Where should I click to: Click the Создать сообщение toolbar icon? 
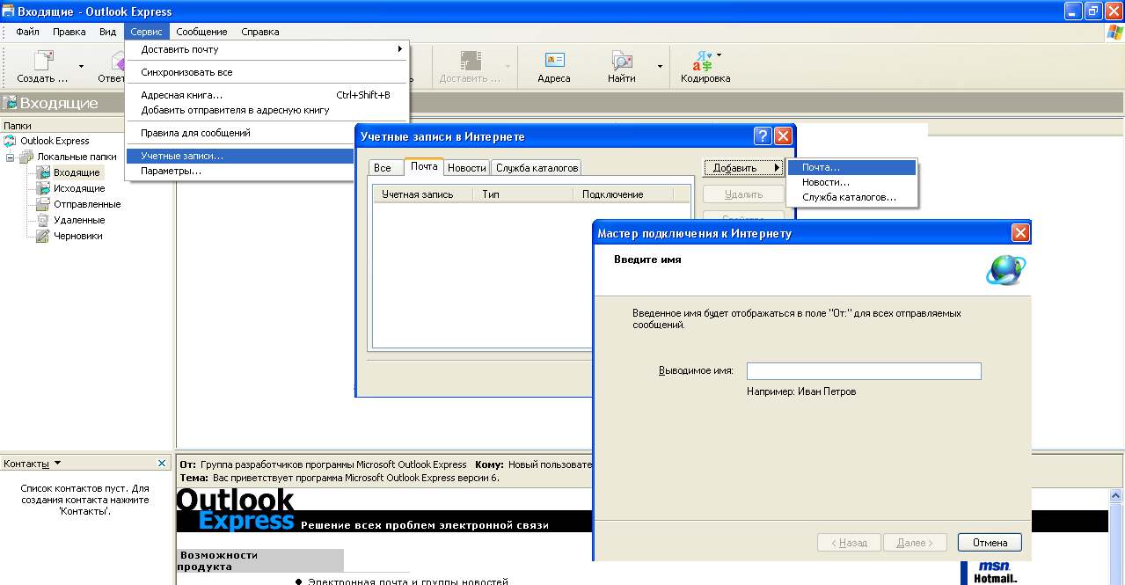point(43,61)
